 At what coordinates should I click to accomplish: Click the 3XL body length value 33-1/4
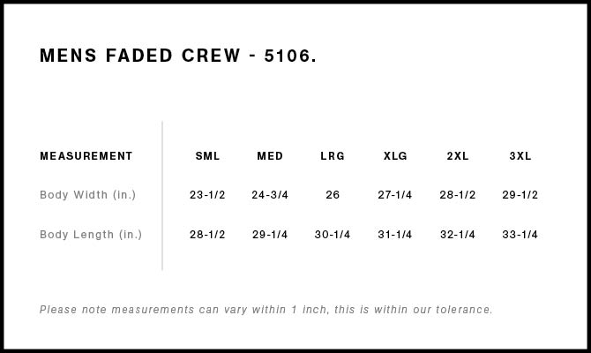pos(520,235)
